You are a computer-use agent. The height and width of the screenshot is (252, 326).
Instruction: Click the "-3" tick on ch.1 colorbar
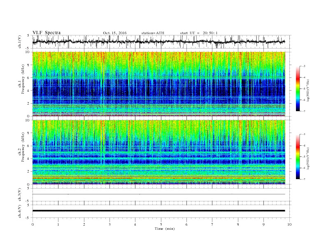304,66
